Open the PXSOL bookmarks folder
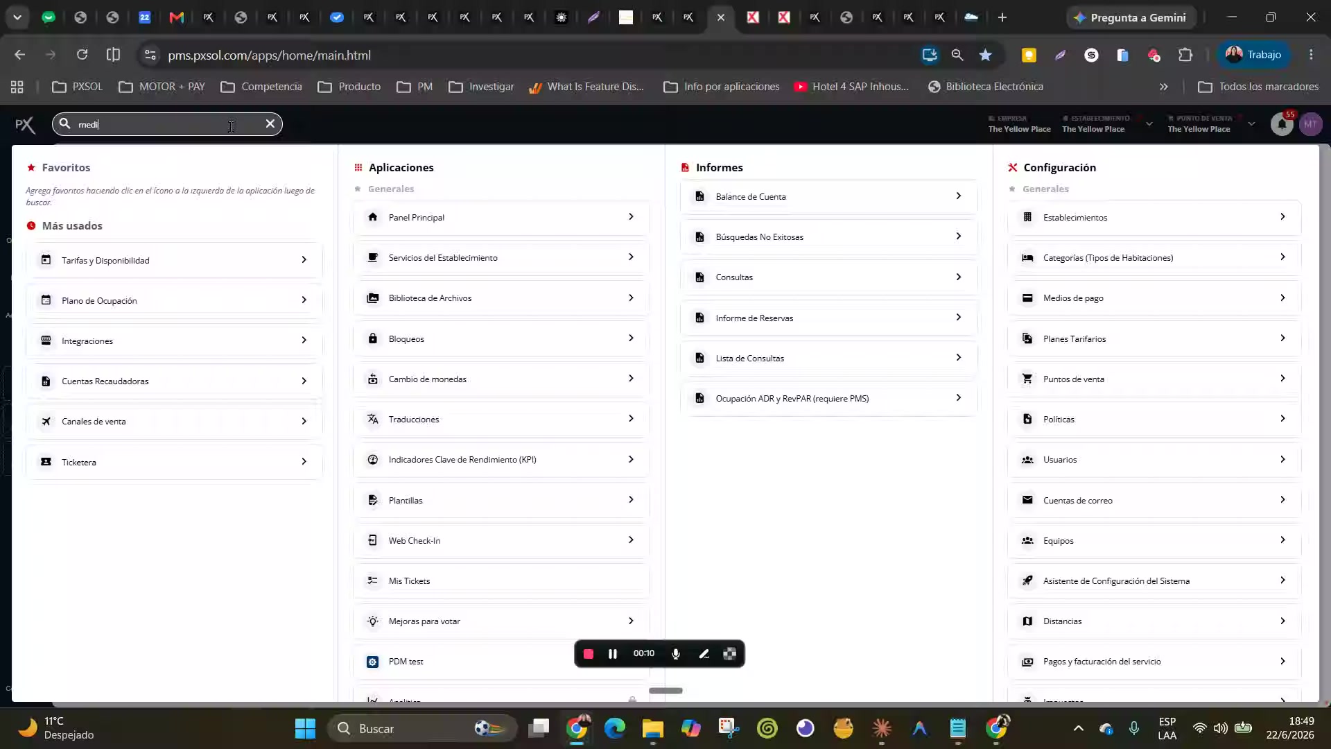The image size is (1331, 749). (78, 87)
